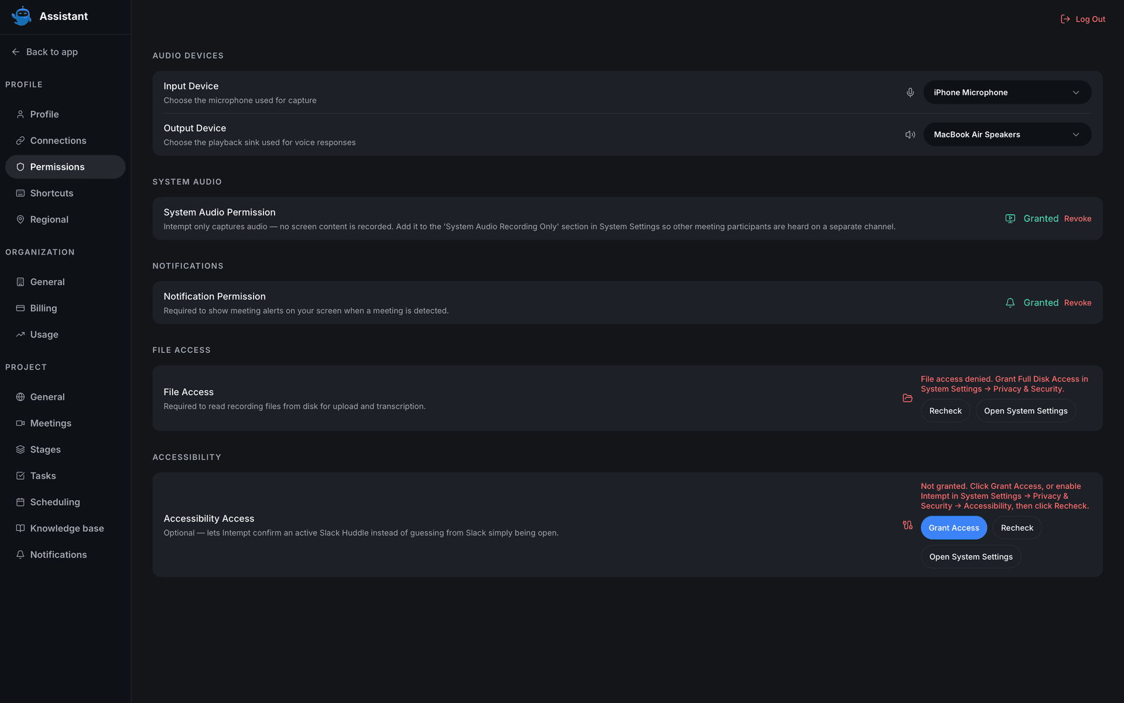Click the speaker icon beside Output Device
The height and width of the screenshot is (703, 1124).
pyautogui.click(x=910, y=135)
